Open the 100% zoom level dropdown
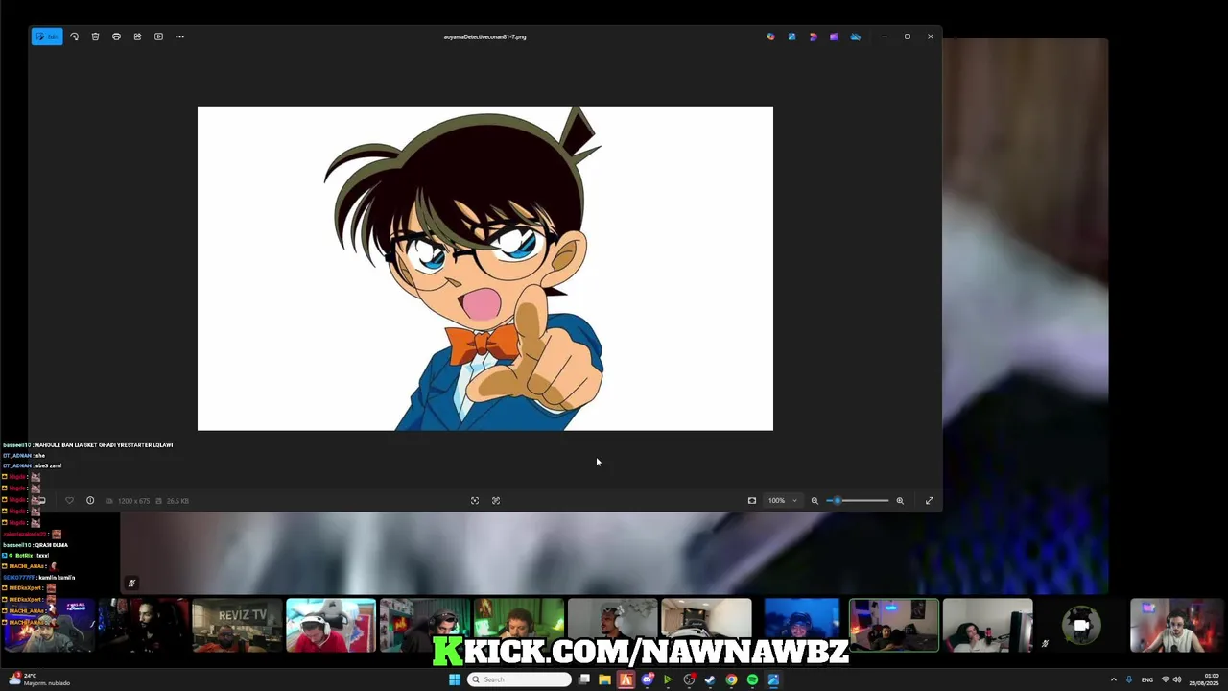Viewport: 1228px width, 691px height. (782, 500)
